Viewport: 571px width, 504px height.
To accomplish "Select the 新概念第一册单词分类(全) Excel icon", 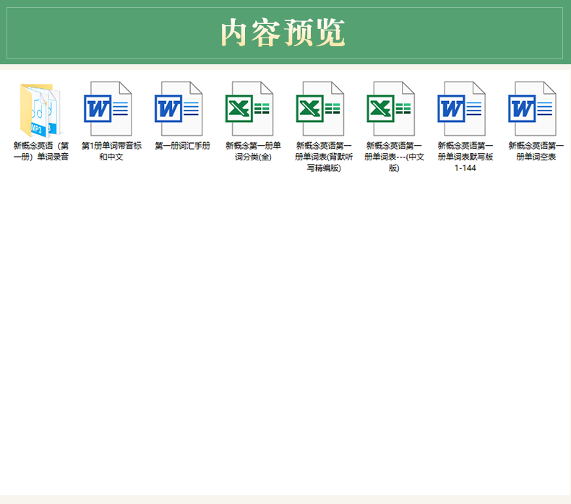I will pos(249,108).
